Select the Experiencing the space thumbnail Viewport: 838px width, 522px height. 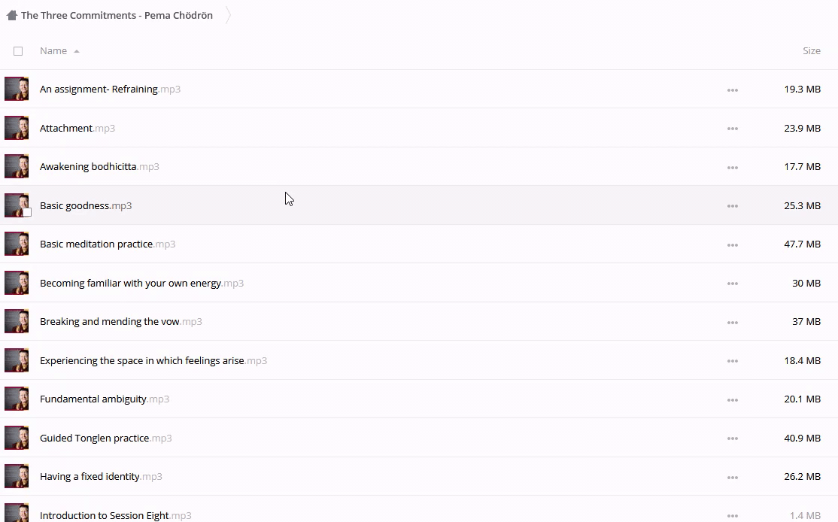17,360
